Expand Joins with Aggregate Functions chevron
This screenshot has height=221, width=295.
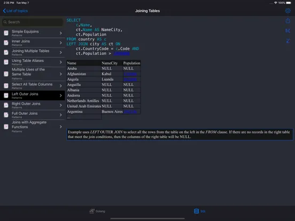[x=60, y=127]
